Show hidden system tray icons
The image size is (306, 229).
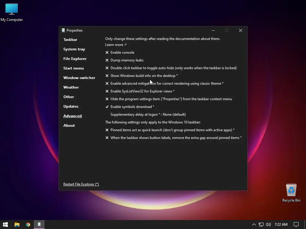click(254, 225)
